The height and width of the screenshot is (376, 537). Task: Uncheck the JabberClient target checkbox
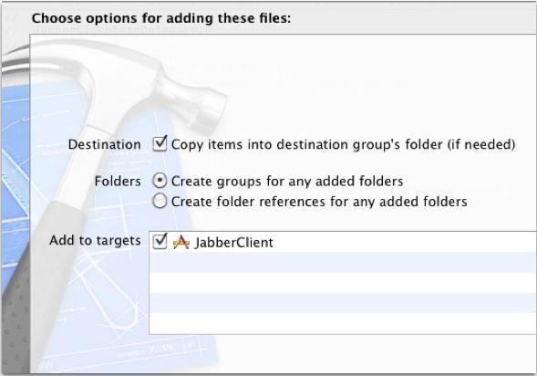[160, 242]
